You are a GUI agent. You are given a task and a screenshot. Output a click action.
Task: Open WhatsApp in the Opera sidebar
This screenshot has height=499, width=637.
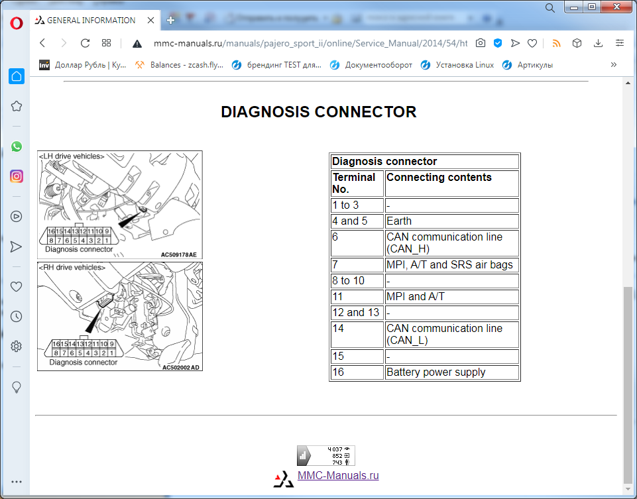coord(17,146)
